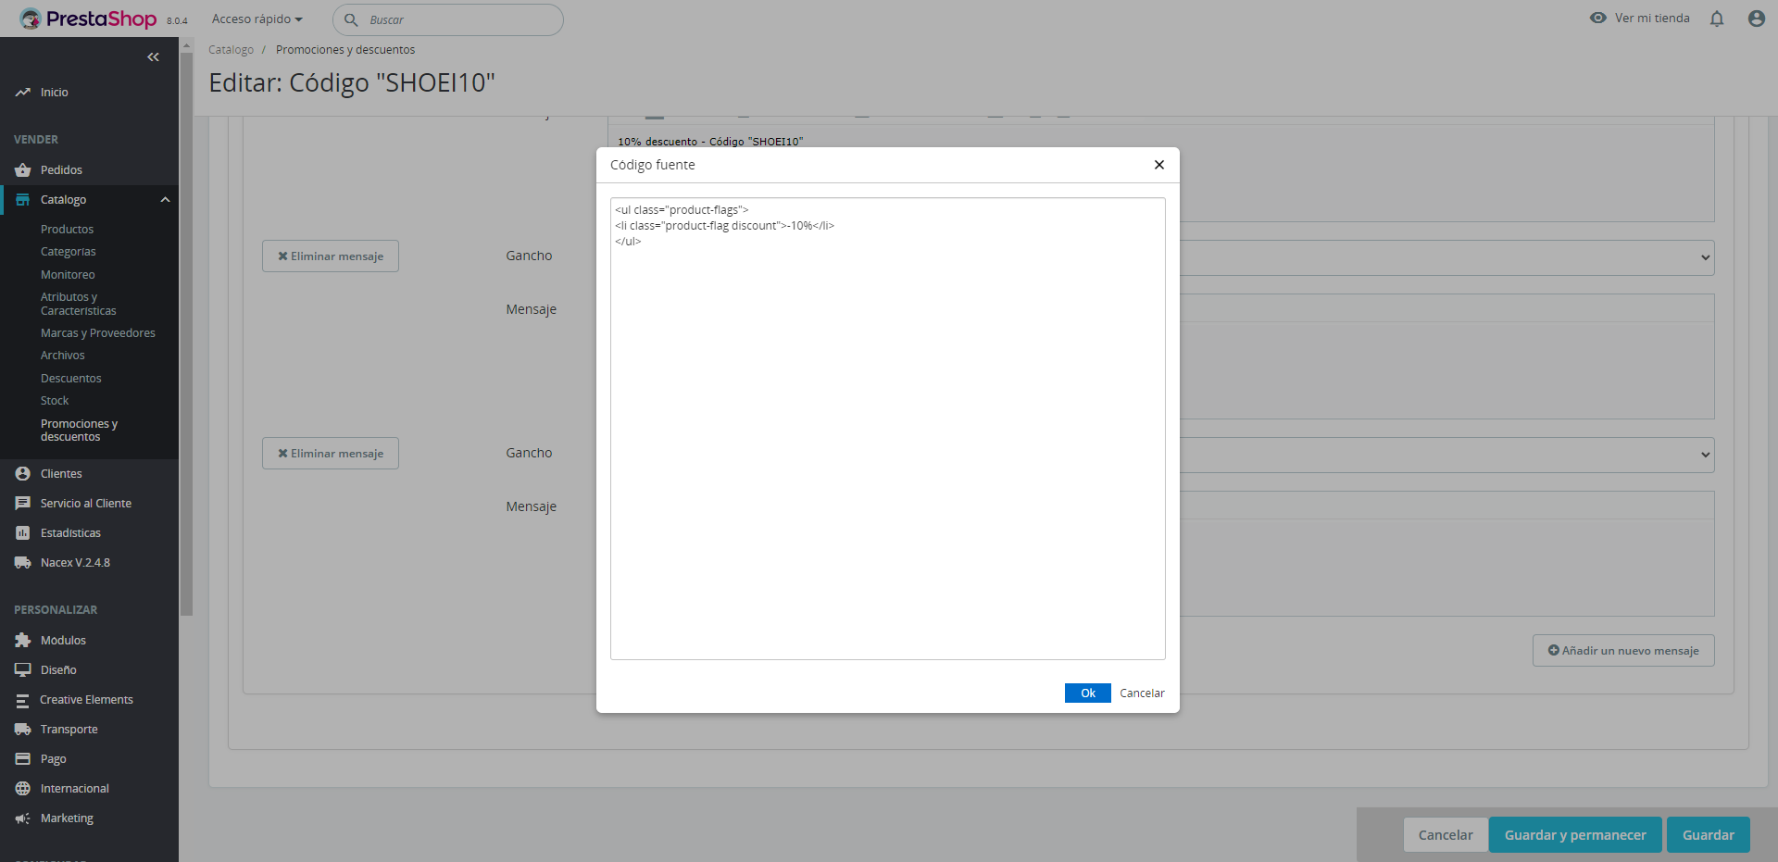Click the Modulos puzzle icon
The height and width of the screenshot is (862, 1778).
23,641
